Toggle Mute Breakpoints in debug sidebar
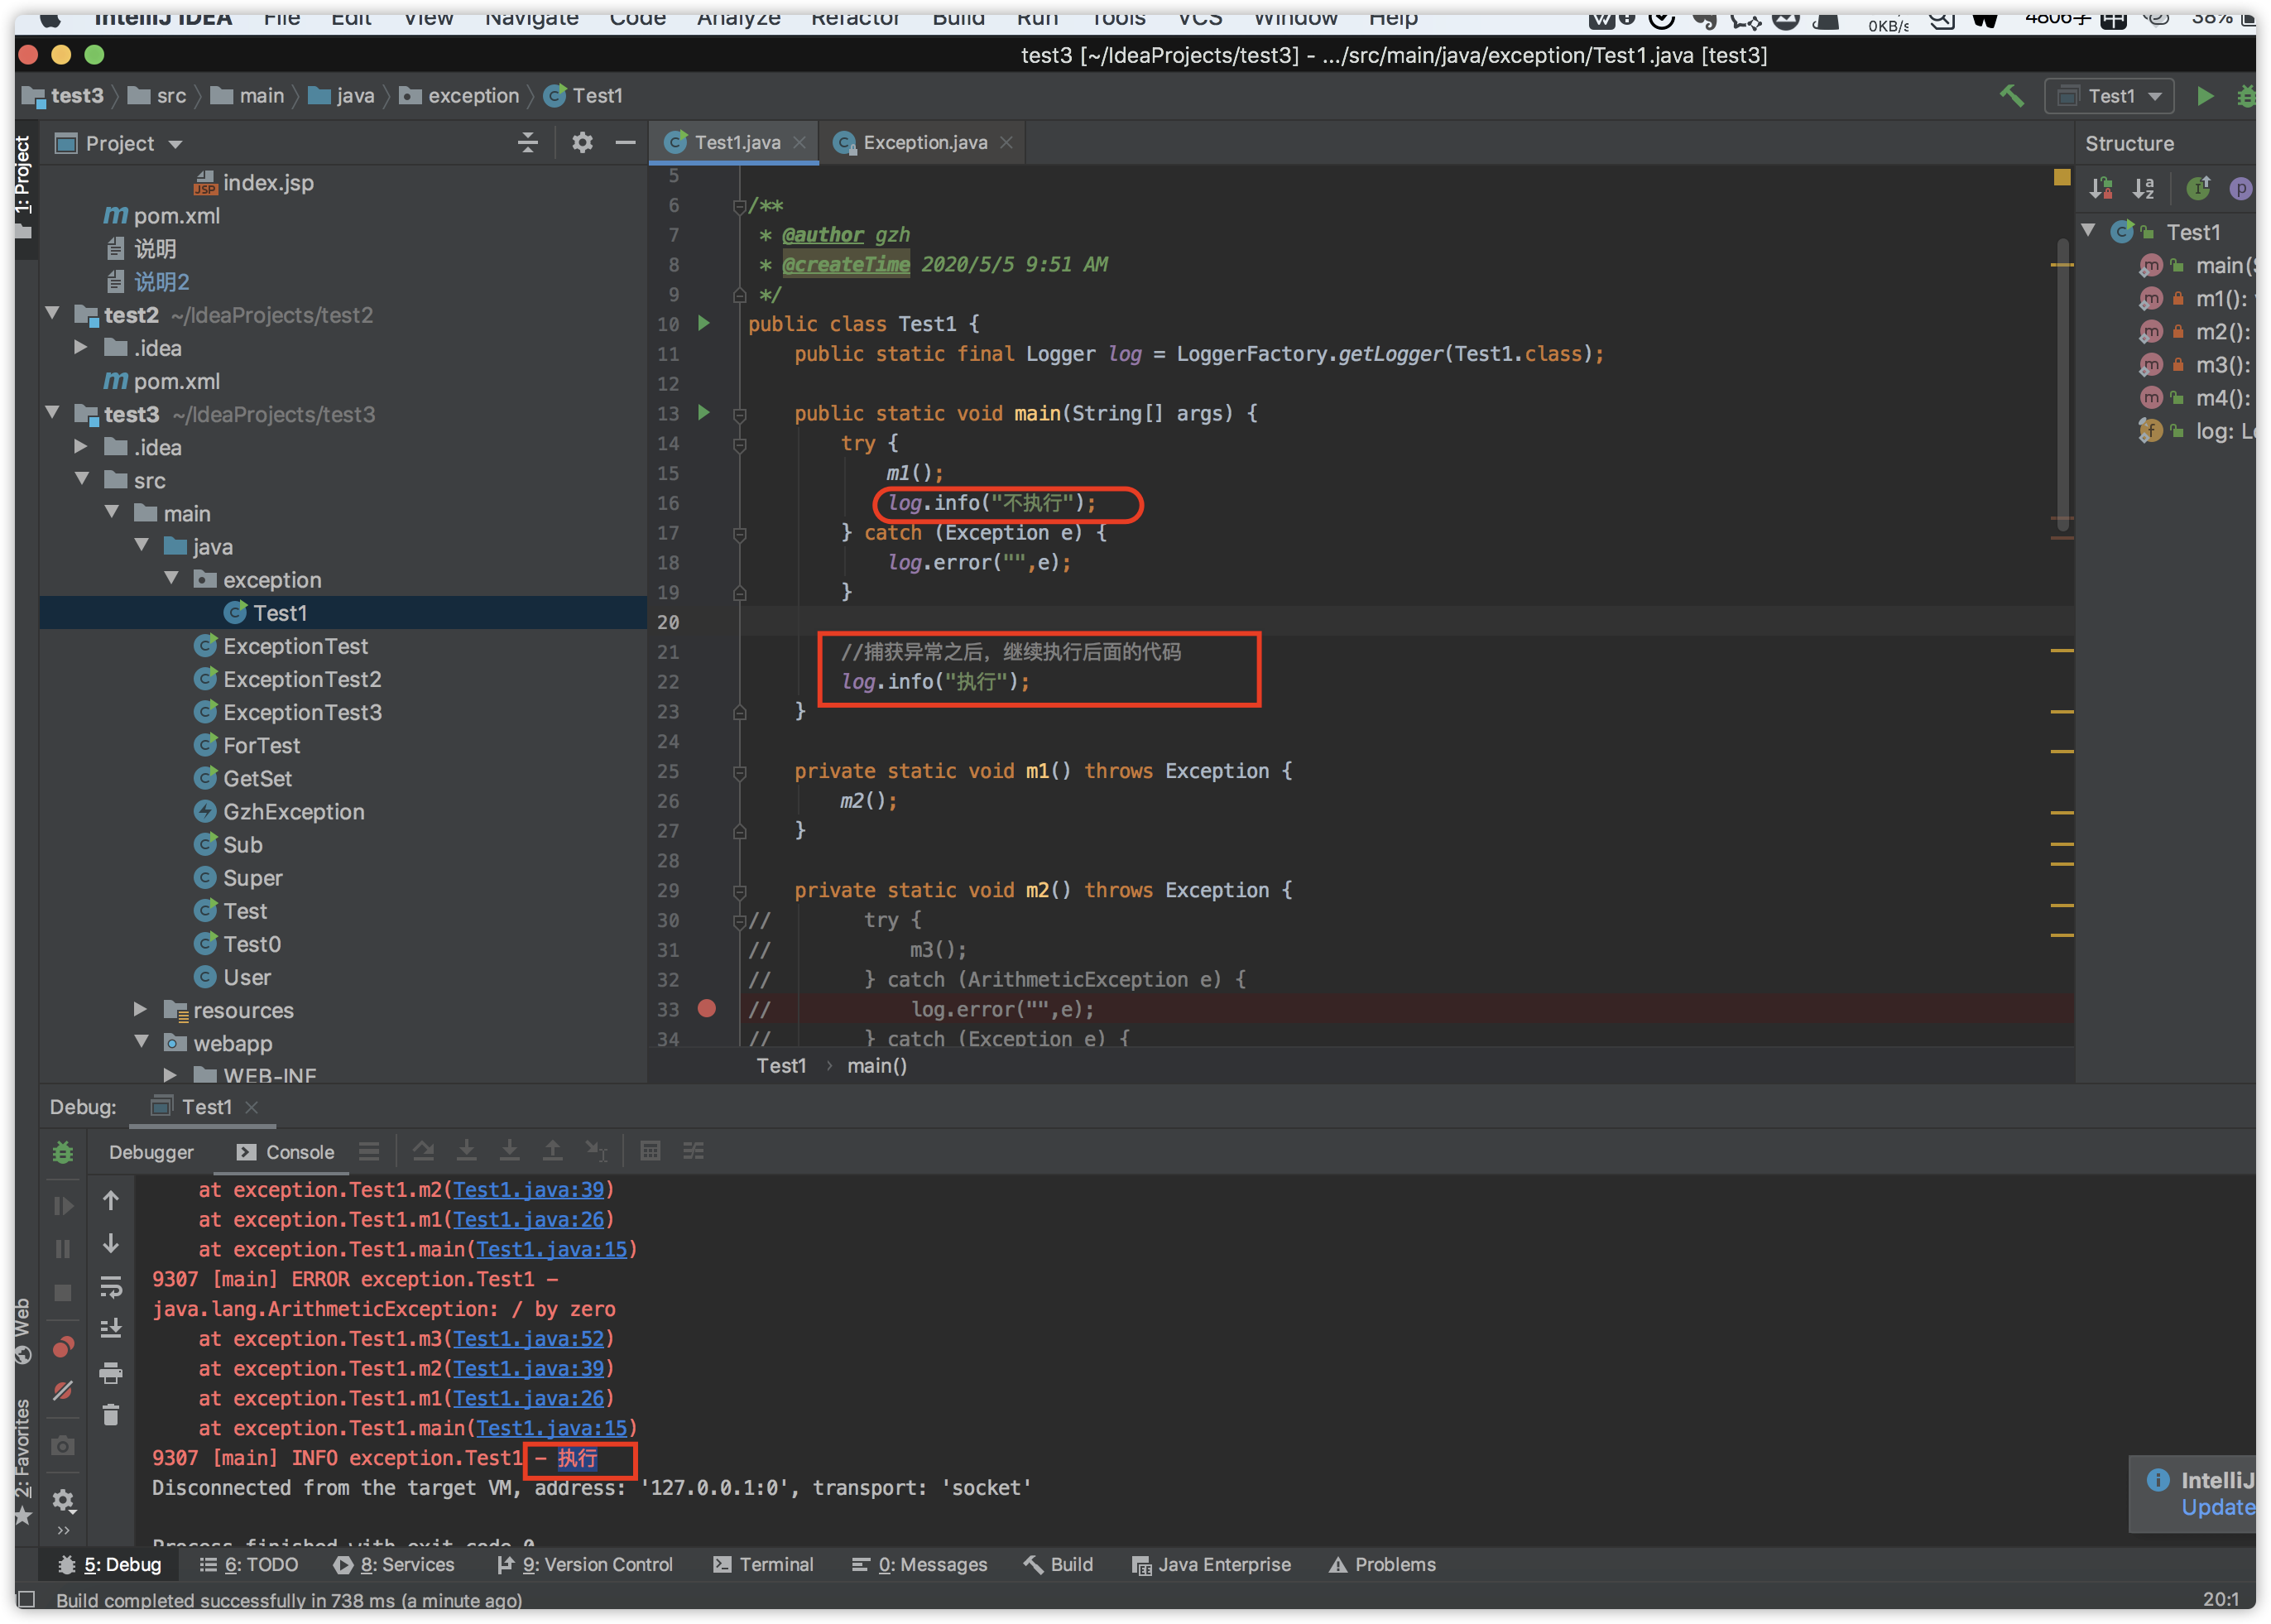 pyautogui.click(x=62, y=1391)
